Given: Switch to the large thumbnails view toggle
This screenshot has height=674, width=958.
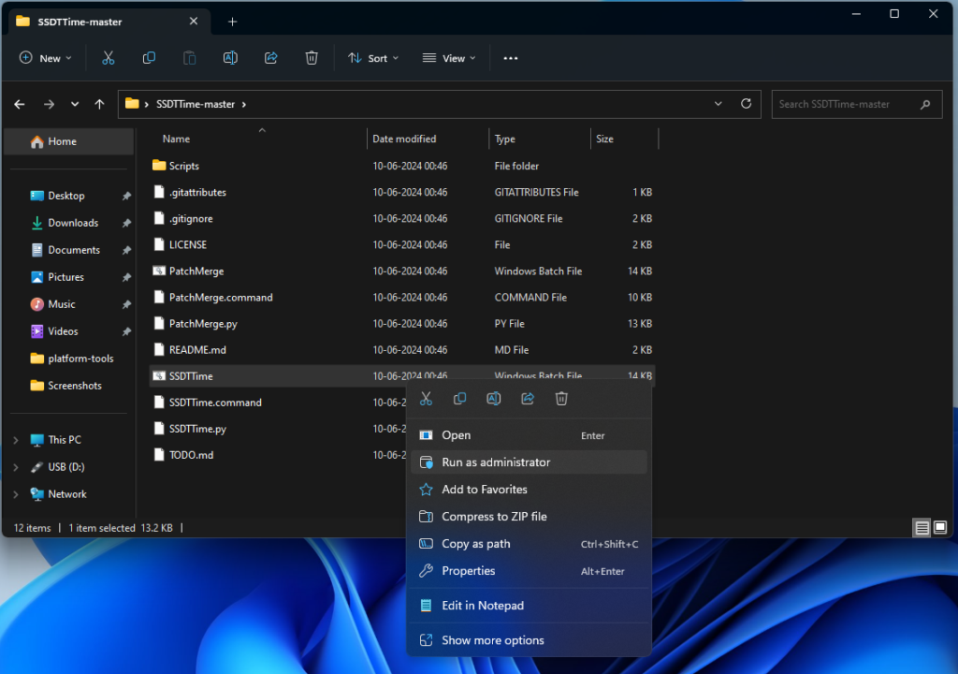Looking at the screenshot, I should (x=940, y=528).
